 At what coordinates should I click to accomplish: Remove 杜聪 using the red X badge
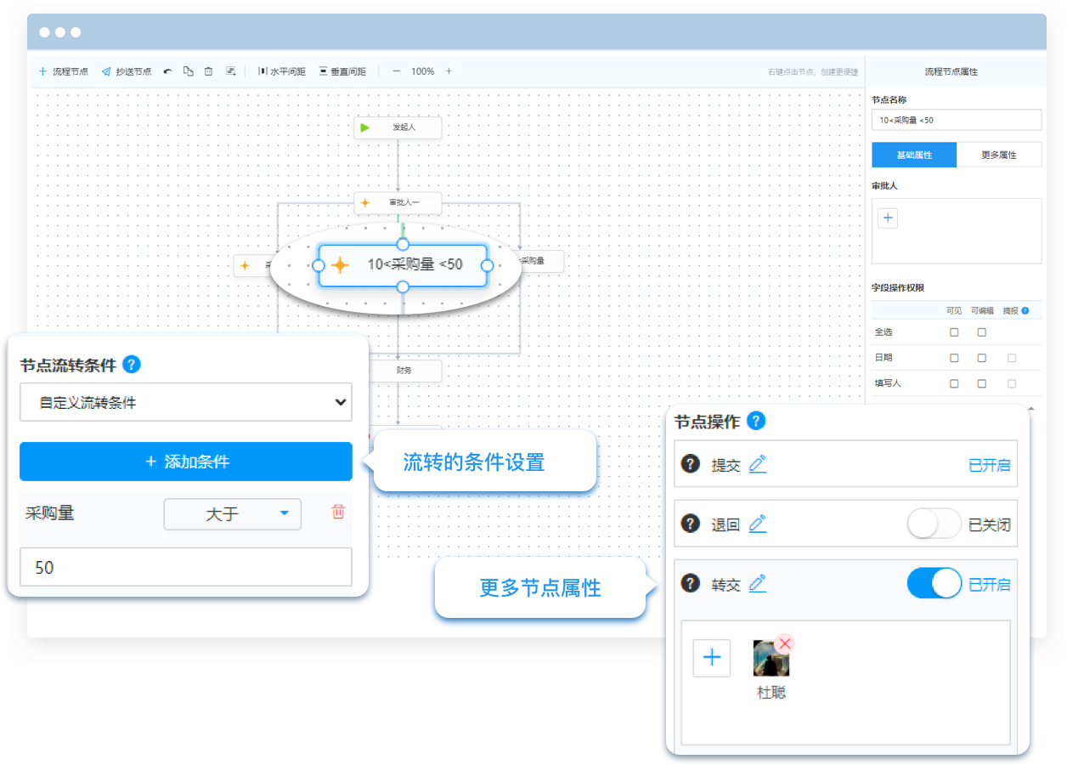point(784,643)
